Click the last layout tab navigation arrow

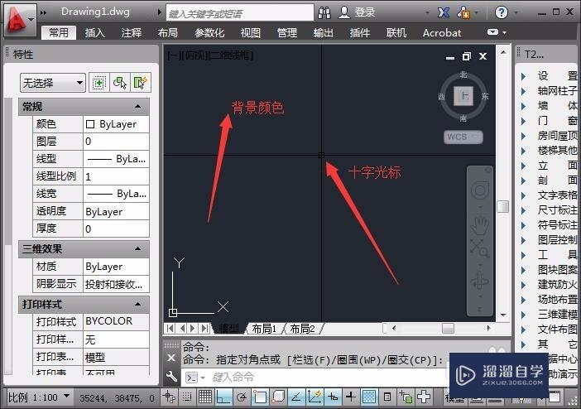204,328
